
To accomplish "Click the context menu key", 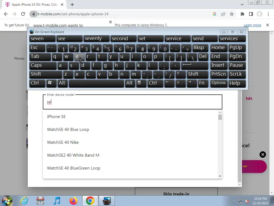I will pos(141,83).
